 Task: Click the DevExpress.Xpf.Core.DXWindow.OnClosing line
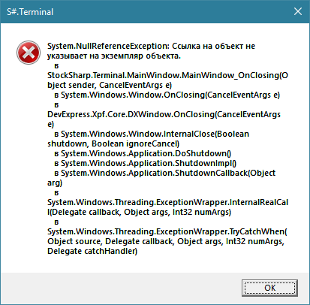point(164,114)
